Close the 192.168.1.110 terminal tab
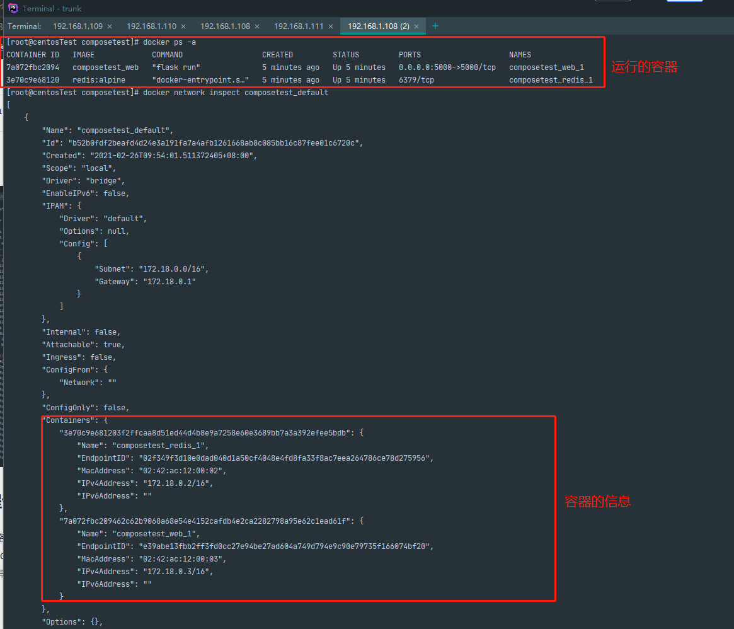734x629 pixels. click(183, 26)
